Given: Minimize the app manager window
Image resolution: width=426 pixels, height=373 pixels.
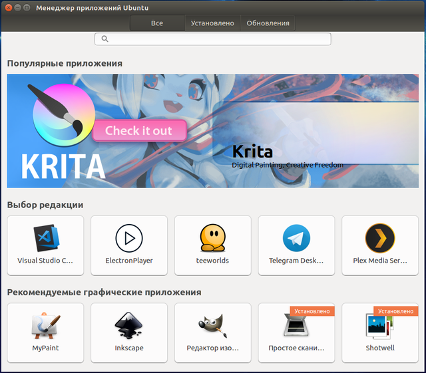Looking at the screenshot, I should click(x=18, y=7).
